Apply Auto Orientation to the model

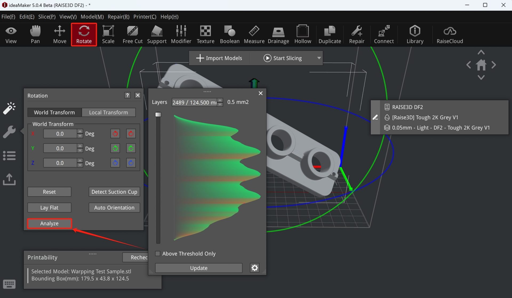pyautogui.click(x=114, y=207)
